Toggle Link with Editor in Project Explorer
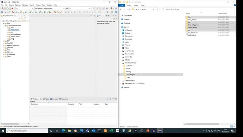The height and width of the screenshot is (137, 243). [22, 19]
